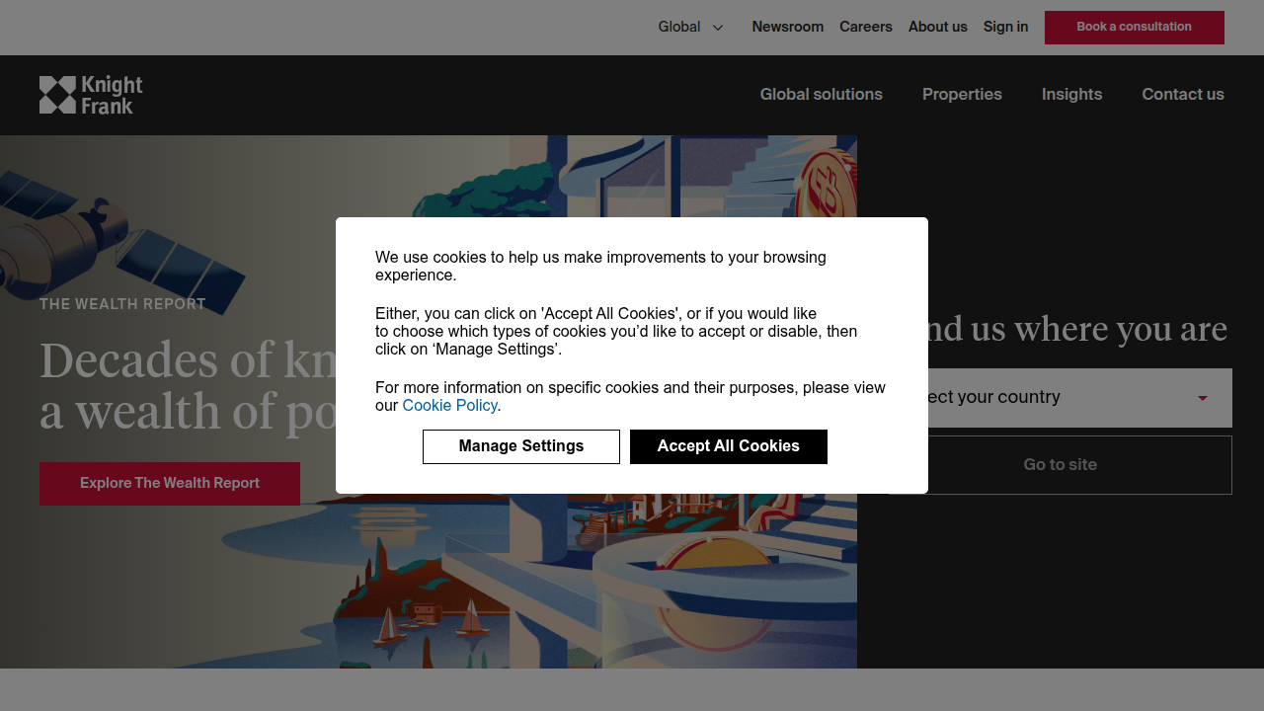Open the About us page

937,27
